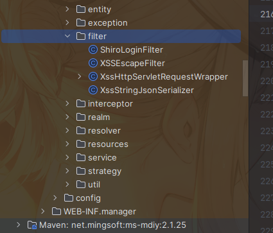
Task: Select the WEB-INF.manager label
Action: point(100,212)
